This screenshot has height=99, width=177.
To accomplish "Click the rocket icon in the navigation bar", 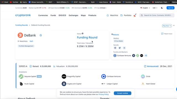I will [135, 15].
